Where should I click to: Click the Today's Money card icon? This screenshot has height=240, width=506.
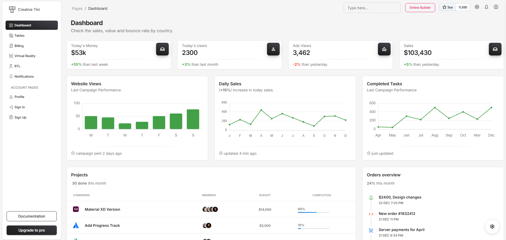[162, 49]
